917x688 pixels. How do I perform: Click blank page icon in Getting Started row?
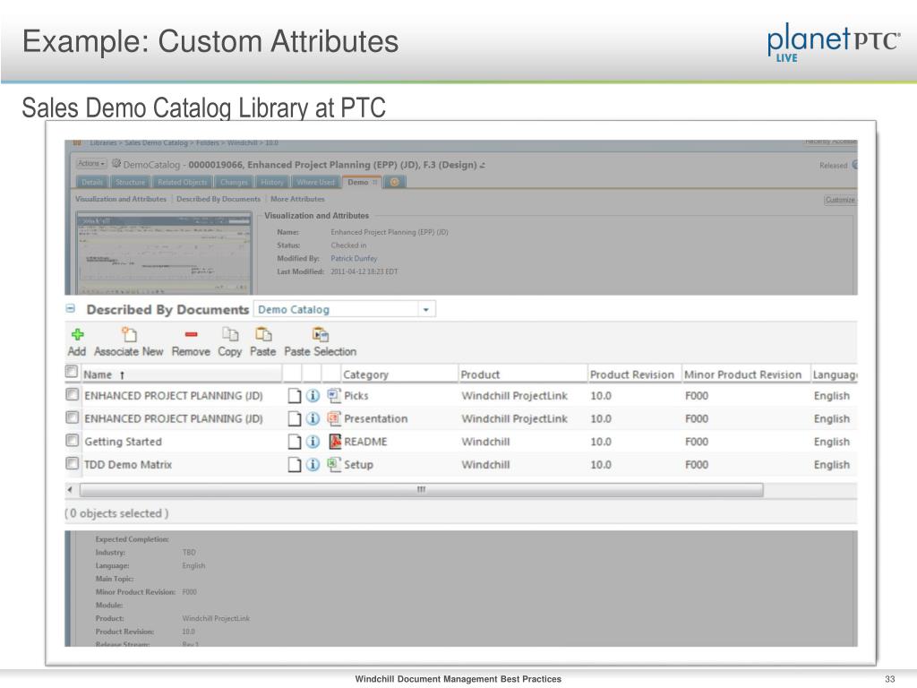(x=295, y=442)
